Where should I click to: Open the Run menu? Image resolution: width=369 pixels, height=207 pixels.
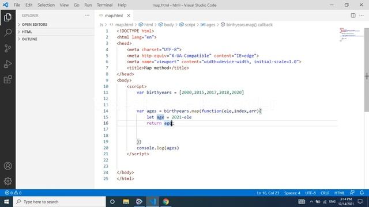click(x=88, y=5)
